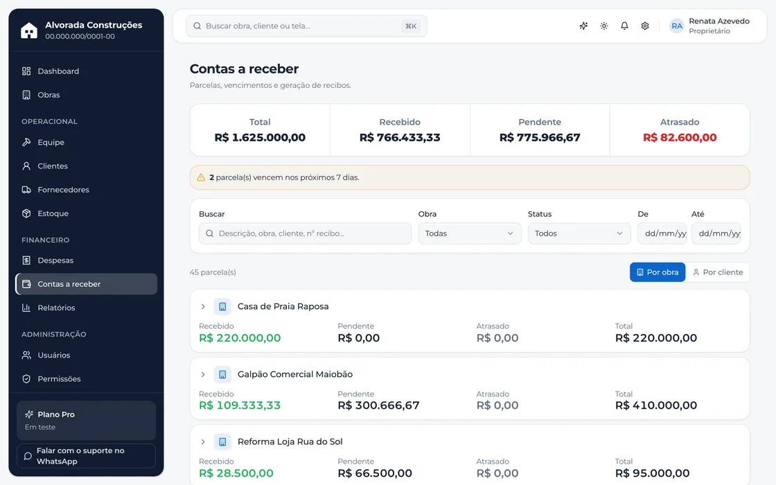This screenshot has width=776, height=485.
Task: Go to Permissões in the sidebar
Action: (86, 379)
